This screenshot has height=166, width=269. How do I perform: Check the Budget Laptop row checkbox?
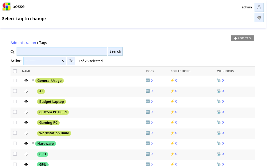(x=15, y=101)
